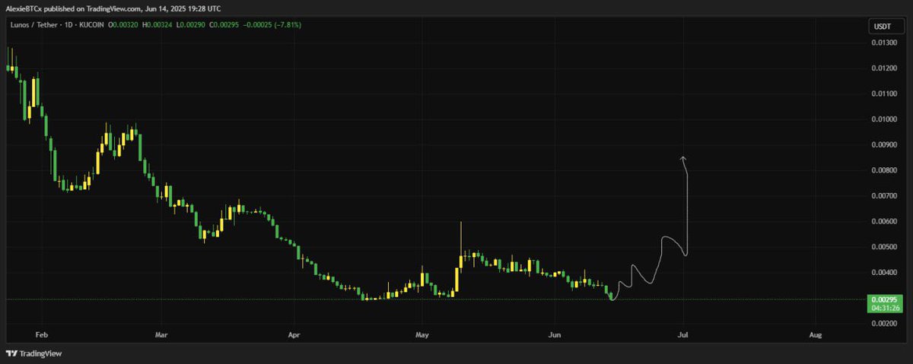This screenshot has width=913, height=364.
Task: Click the Jul time axis label
Action: pyautogui.click(x=684, y=334)
